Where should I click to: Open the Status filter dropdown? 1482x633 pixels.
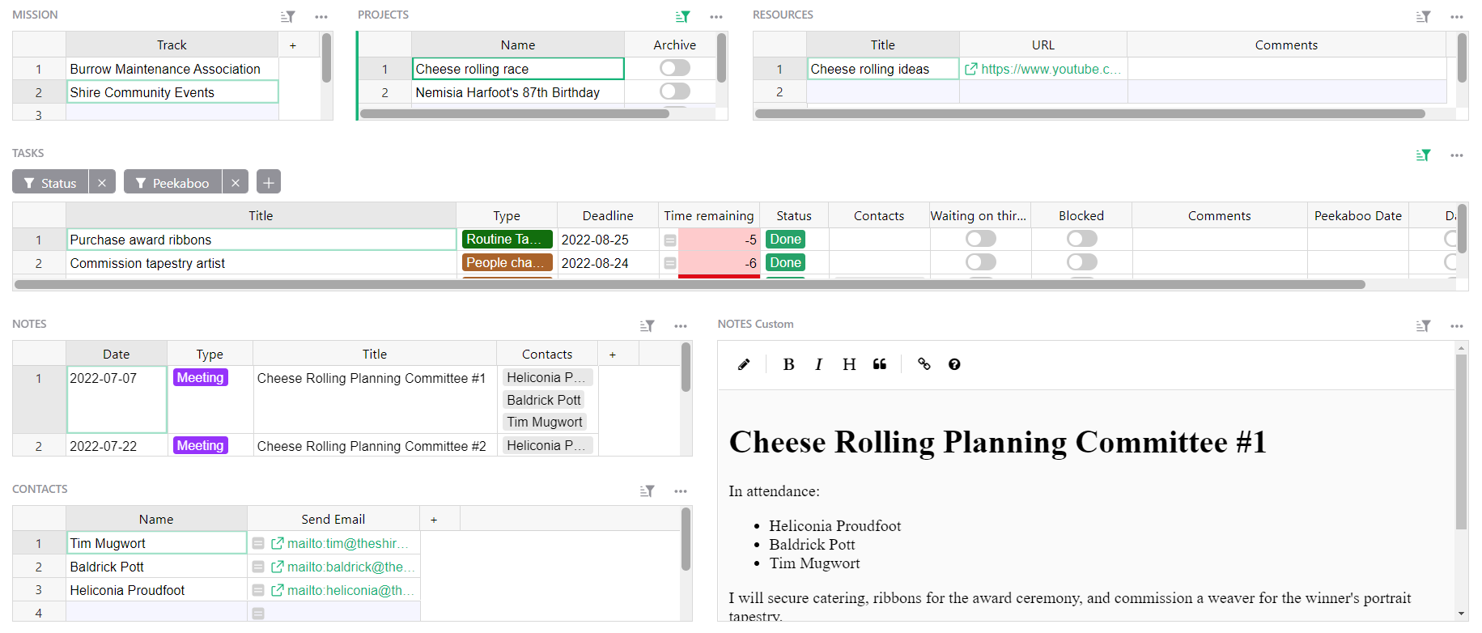pos(50,183)
